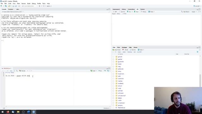The height and width of the screenshot is (114, 202).
Task: Tick the checkbox for schroeder folder
Action: pos(113,93)
